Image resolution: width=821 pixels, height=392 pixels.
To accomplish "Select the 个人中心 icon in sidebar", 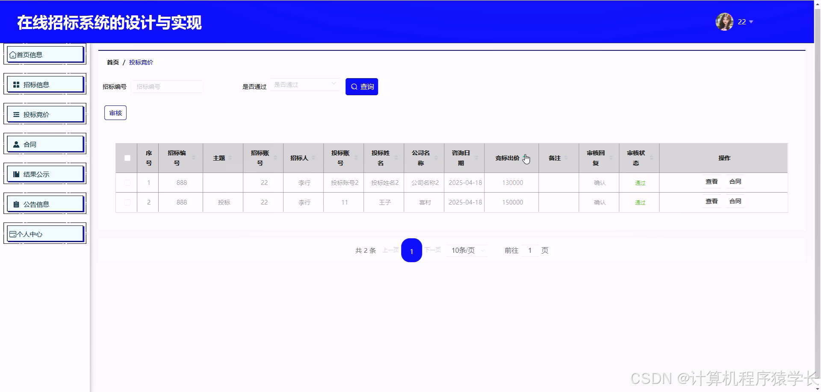I will [12, 234].
